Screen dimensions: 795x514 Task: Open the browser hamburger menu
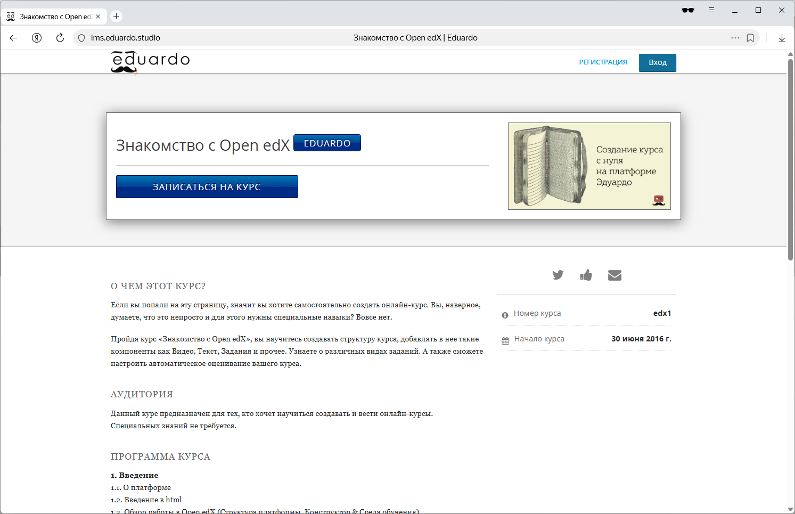click(711, 10)
